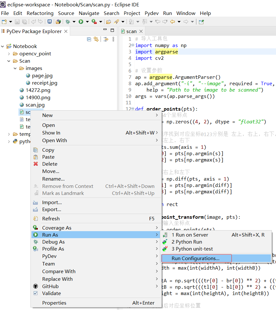Click the Search flashlight toolbar icon
Image resolution: width=276 pixels, height=310 pixels.
pyautogui.click(x=116, y=22)
